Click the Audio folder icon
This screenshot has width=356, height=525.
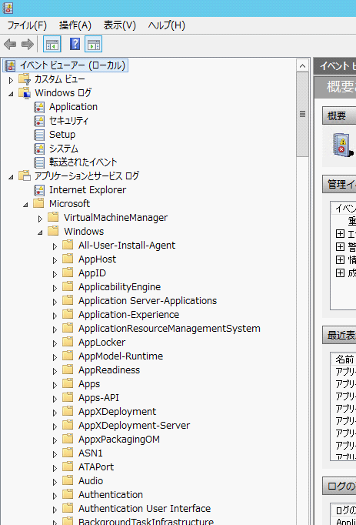[x=68, y=481]
